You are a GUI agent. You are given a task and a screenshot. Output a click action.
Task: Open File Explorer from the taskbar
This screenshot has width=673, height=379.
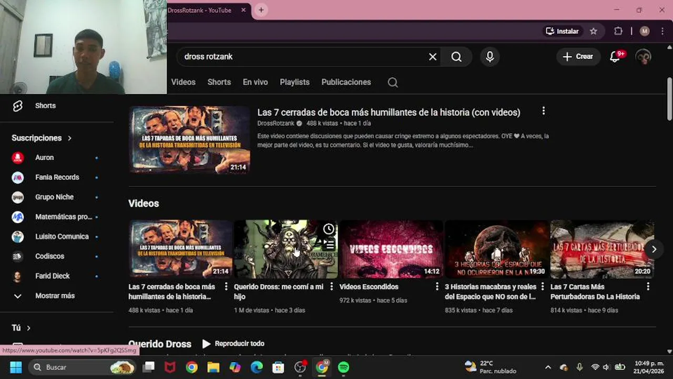coord(213,367)
